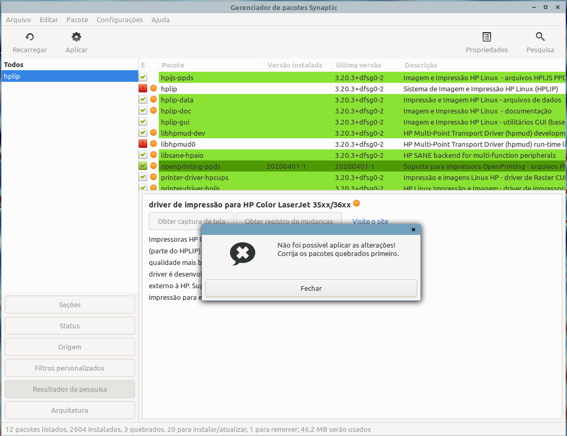Click the Filtros personalizados button
The width and height of the screenshot is (567, 436).
click(70, 368)
